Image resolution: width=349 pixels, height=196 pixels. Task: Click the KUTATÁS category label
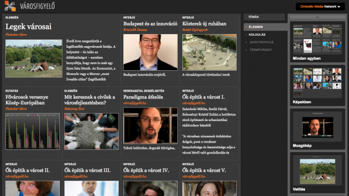pos(12,91)
